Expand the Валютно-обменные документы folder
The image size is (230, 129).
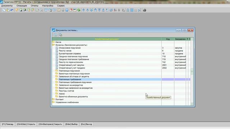click(57, 96)
